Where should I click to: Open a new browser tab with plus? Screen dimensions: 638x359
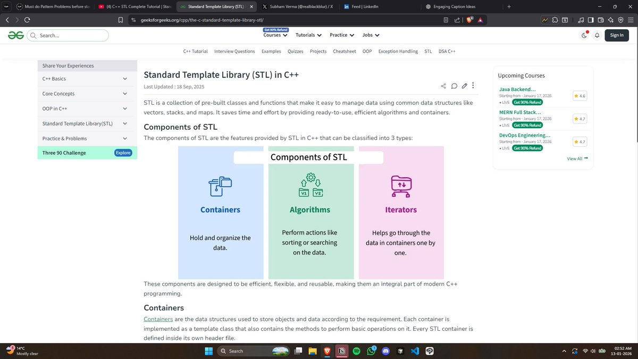coord(509,6)
